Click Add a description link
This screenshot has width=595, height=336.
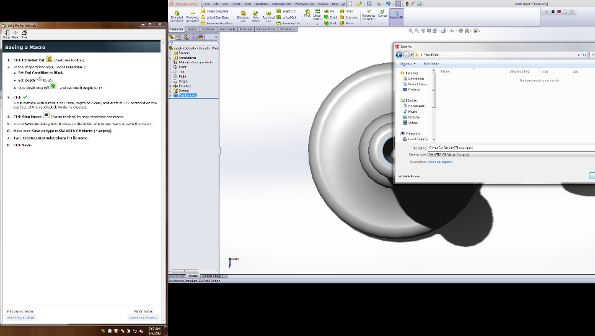click(440, 162)
